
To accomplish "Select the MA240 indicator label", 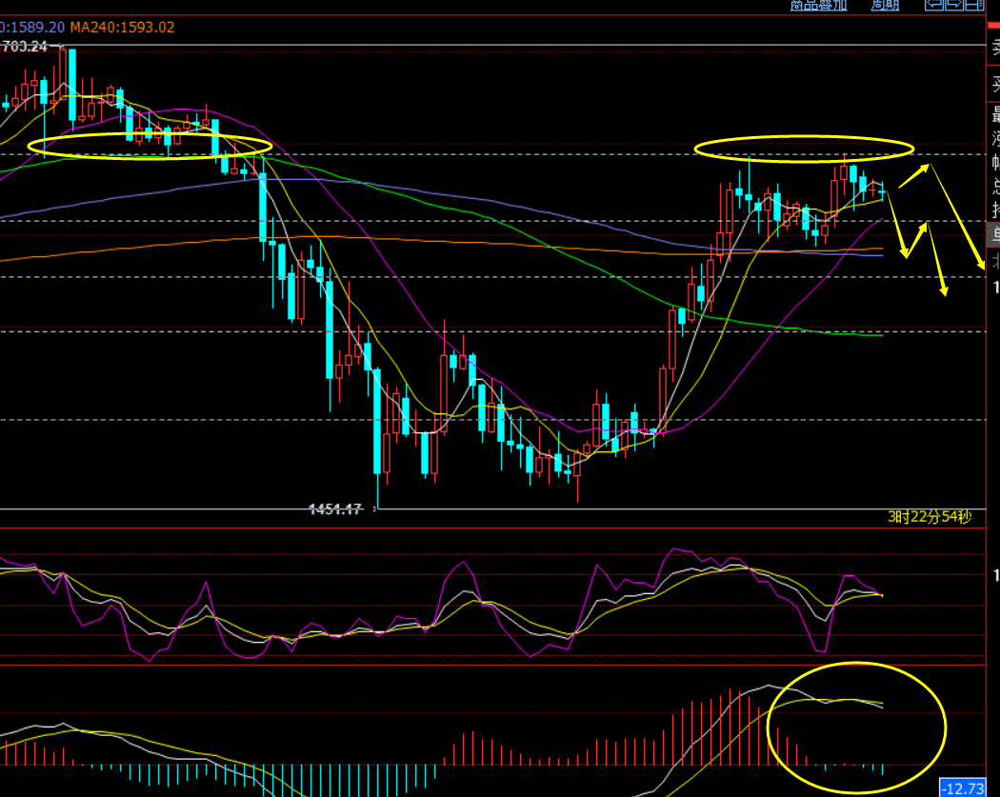I will pos(122,27).
